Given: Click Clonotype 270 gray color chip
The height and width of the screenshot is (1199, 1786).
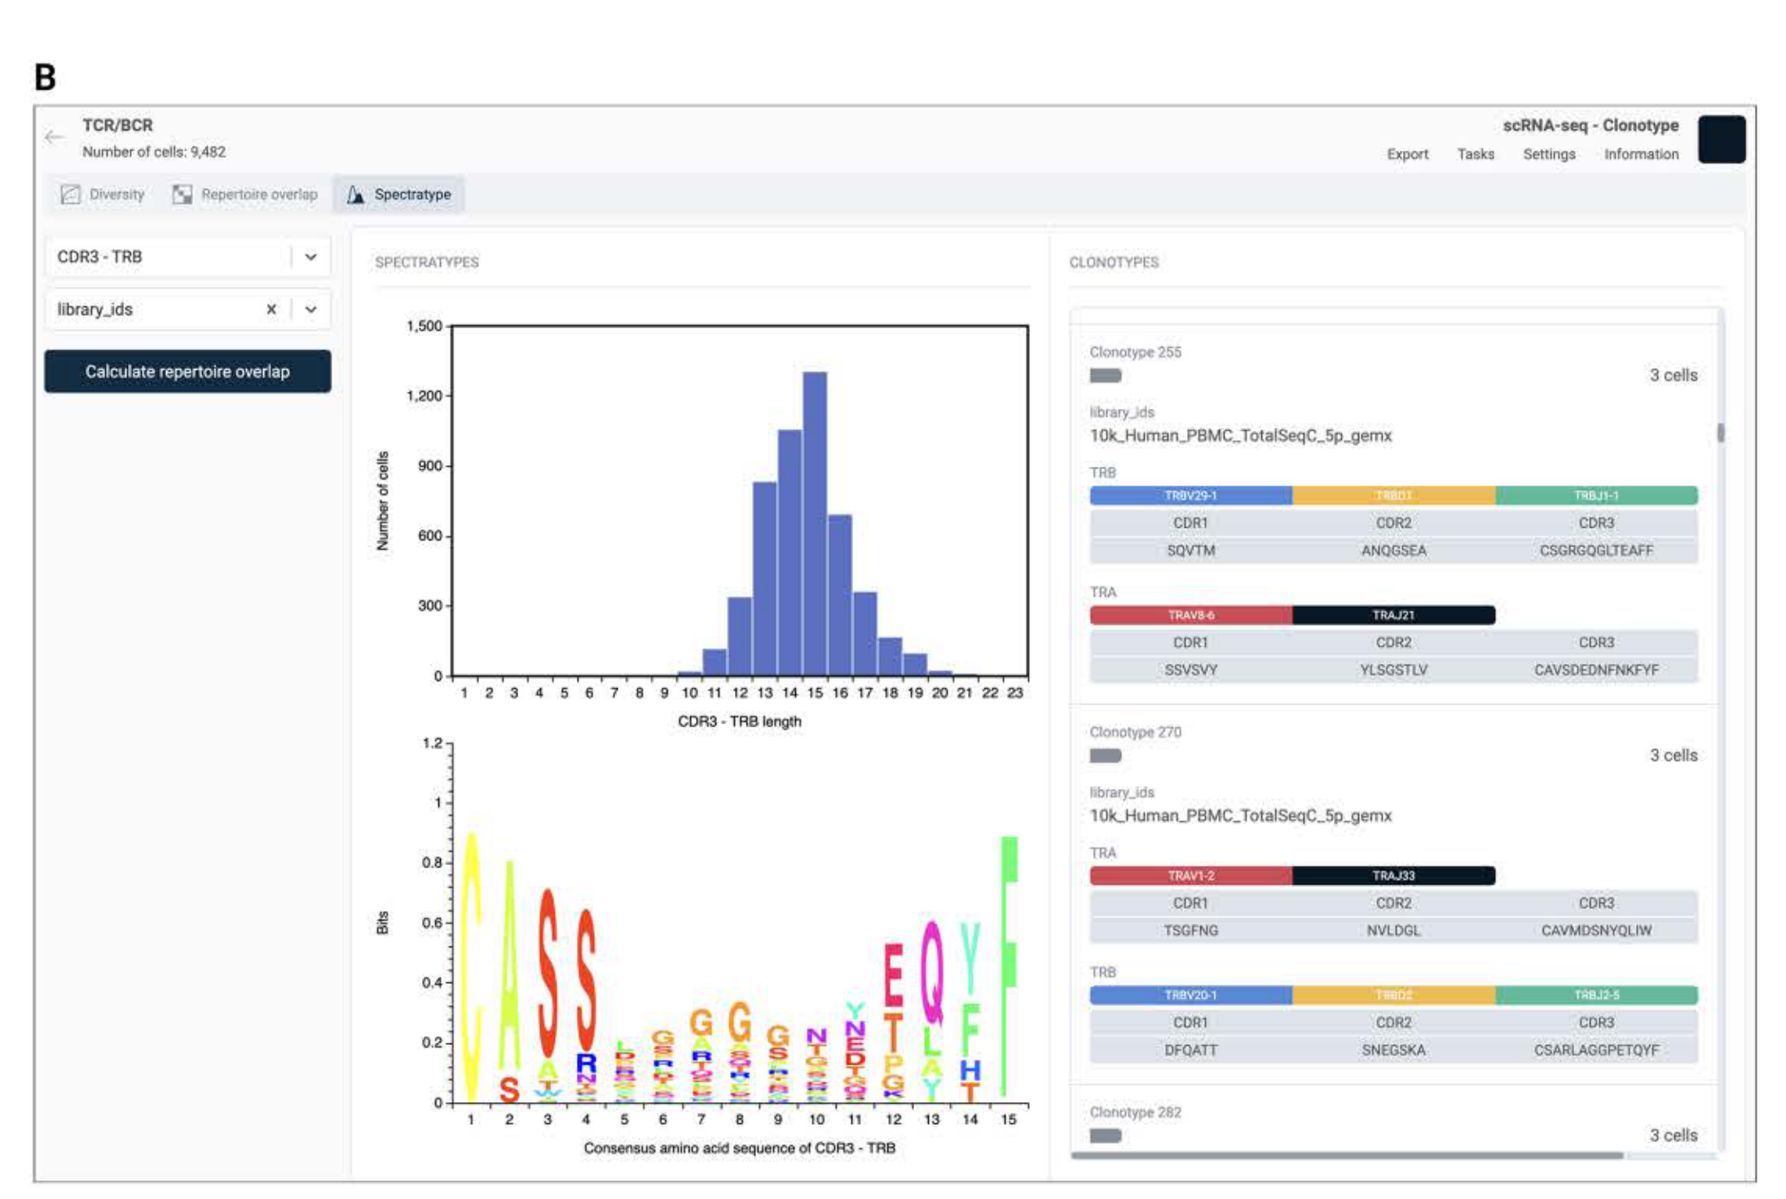Looking at the screenshot, I should [x=1105, y=755].
